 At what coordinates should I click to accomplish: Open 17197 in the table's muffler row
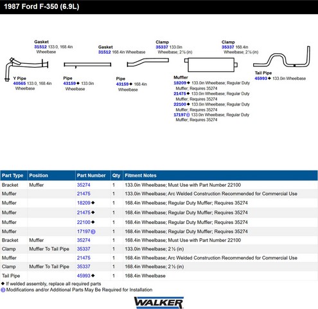(84, 232)
